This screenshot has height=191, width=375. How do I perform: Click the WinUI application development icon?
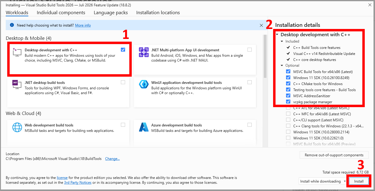coord(143,84)
